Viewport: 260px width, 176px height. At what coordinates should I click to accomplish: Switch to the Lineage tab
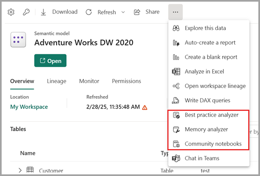click(x=56, y=81)
